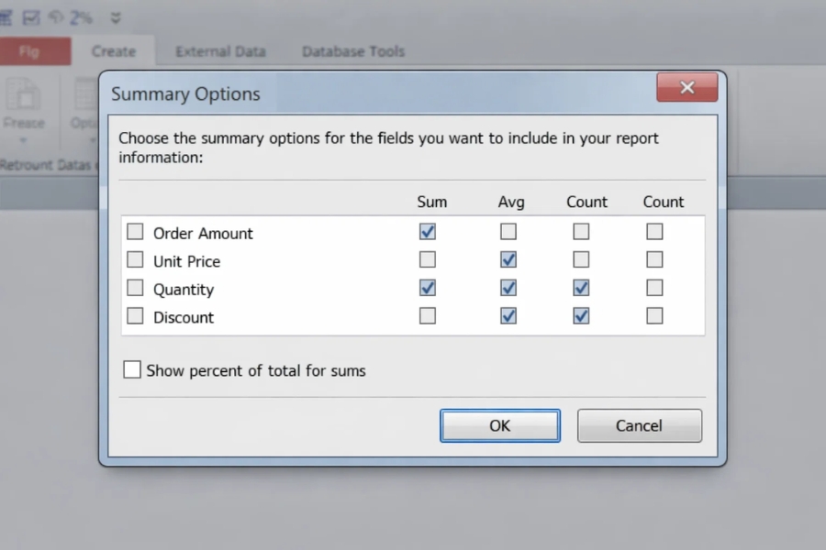The width and height of the screenshot is (826, 550).
Task: Uncheck the Avg box for Quantity
Action: pyautogui.click(x=508, y=288)
